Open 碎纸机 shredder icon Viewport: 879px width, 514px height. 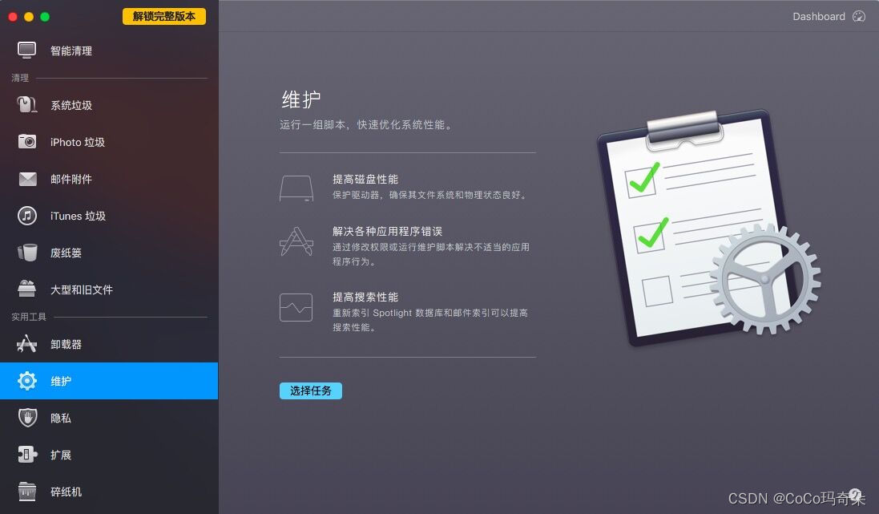[27, 492]
